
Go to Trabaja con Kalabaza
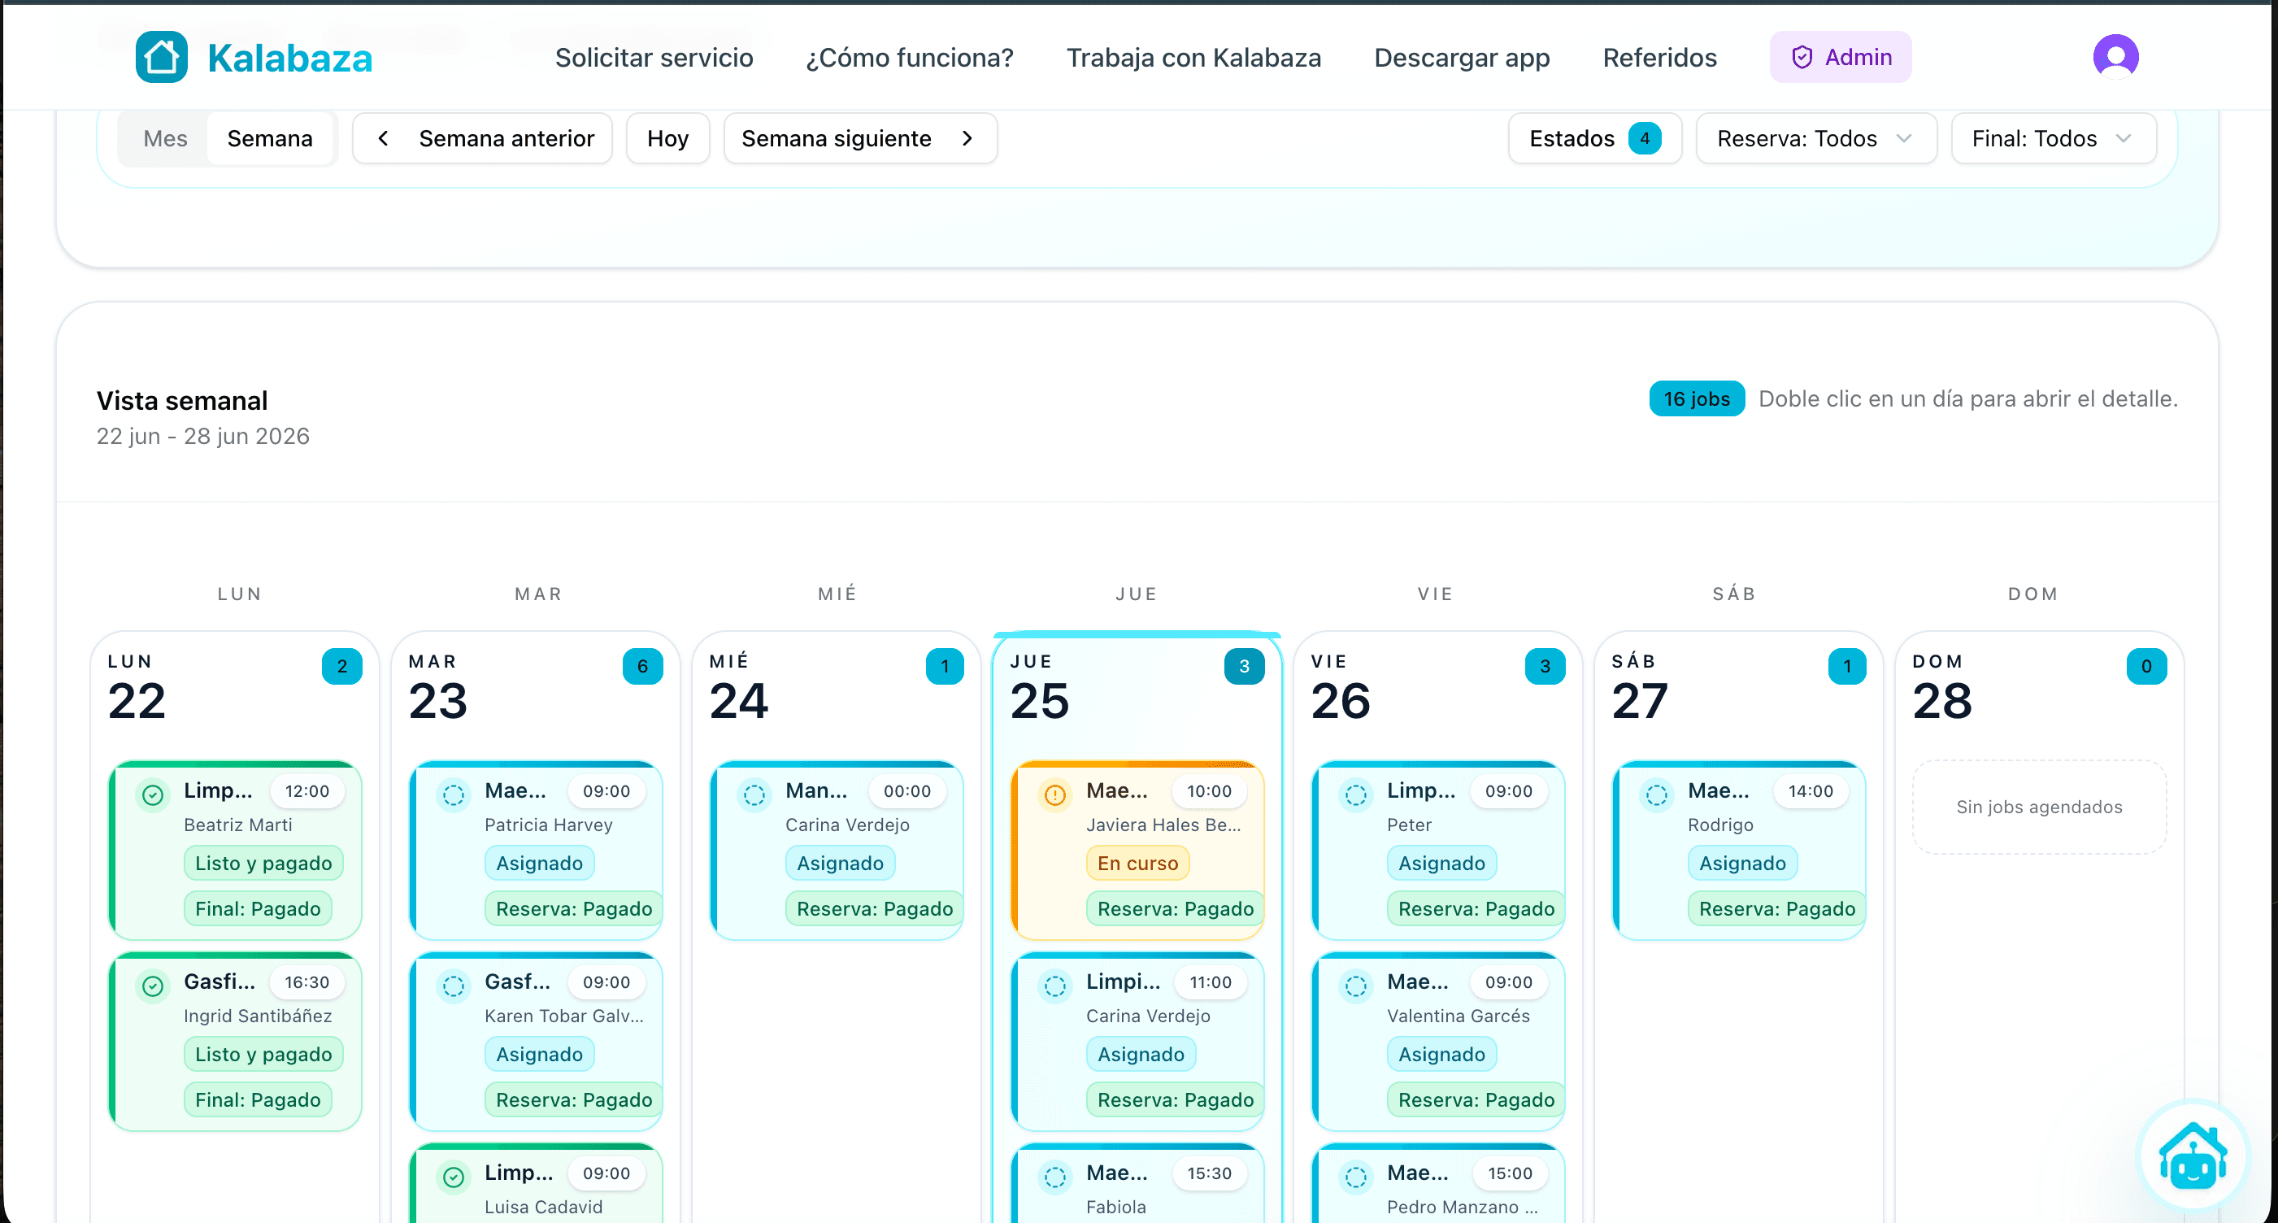coord(1193,58)
